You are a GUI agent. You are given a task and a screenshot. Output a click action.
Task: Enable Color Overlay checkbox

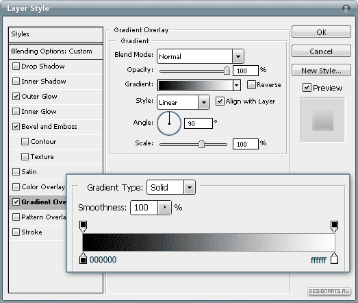tap(16, 187)
